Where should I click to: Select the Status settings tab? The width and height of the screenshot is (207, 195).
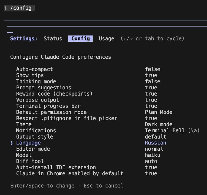pos(53,38)
